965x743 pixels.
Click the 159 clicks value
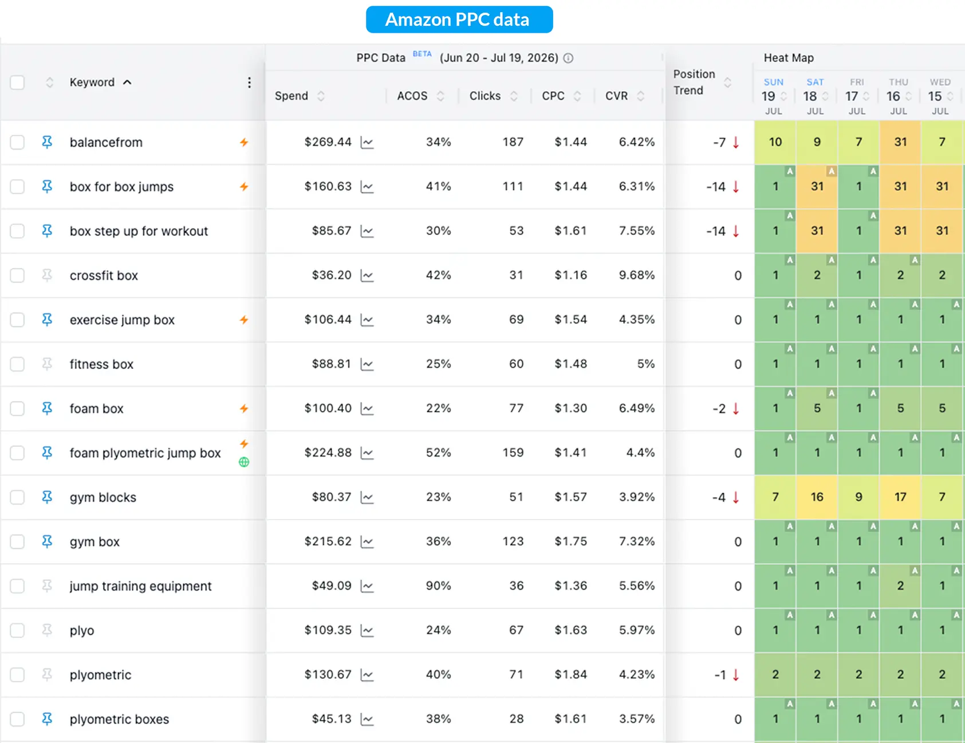point(513,453)
